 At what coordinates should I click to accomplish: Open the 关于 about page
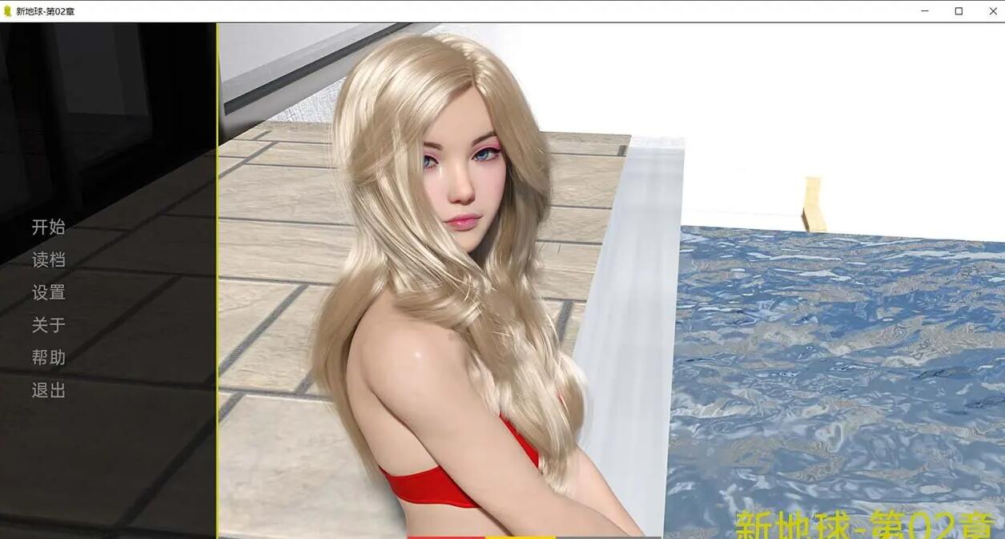(48, 325)
